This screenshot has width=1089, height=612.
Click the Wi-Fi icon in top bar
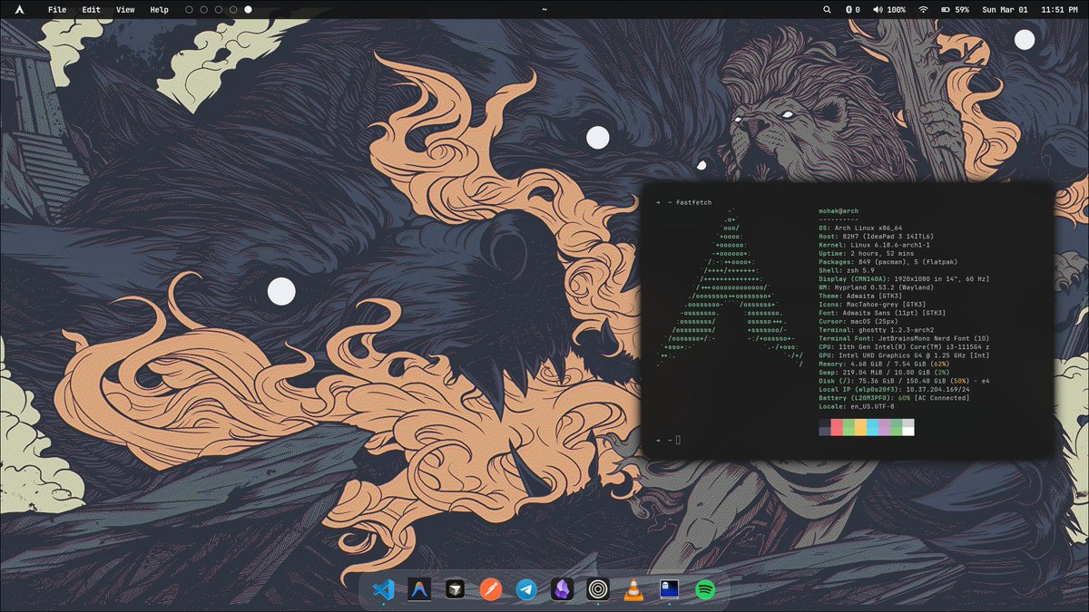click(x=923, y=9)
